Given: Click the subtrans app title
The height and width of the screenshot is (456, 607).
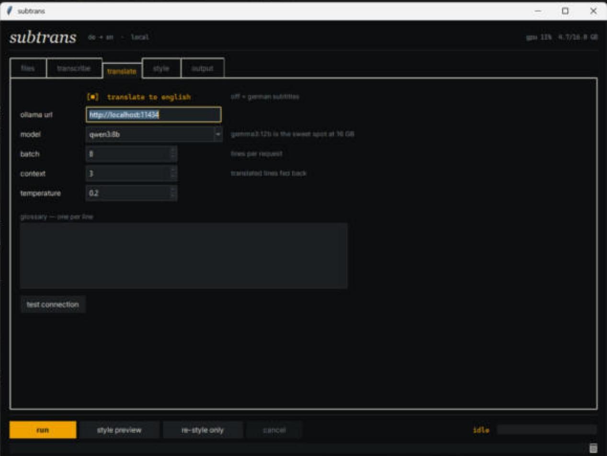Looking at the screenshot, I should pos(43,38).
